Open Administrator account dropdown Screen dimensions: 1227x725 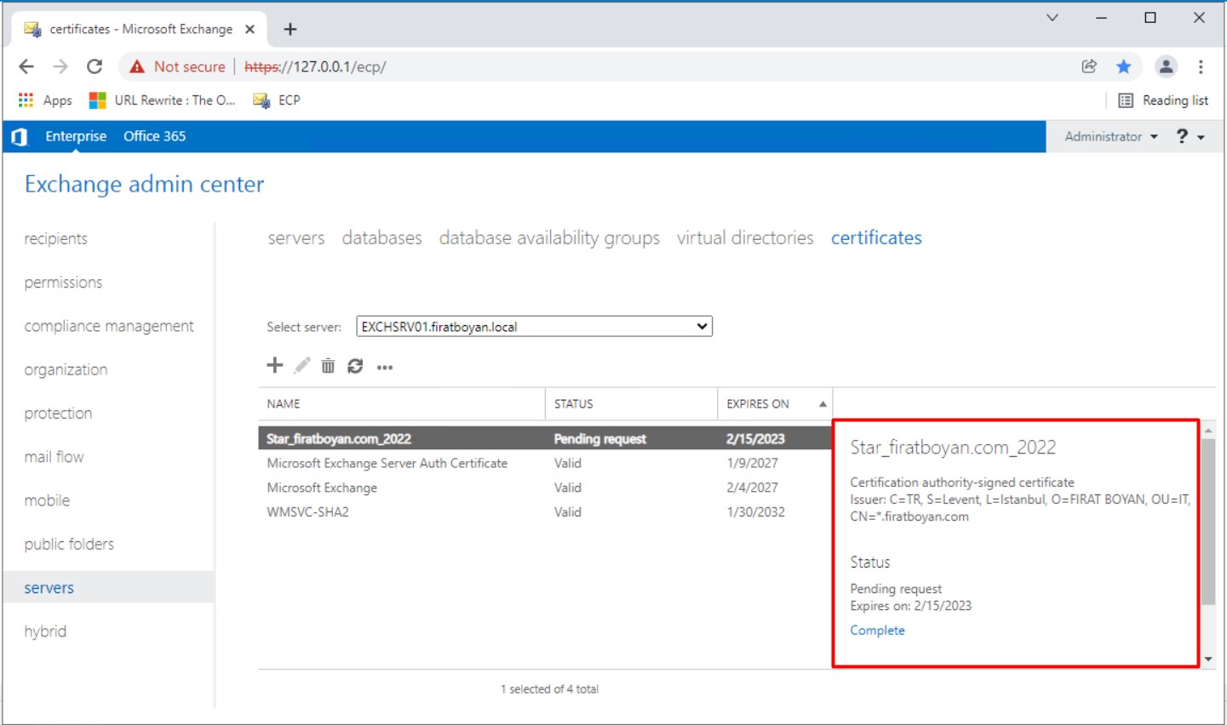(1111, 136)
